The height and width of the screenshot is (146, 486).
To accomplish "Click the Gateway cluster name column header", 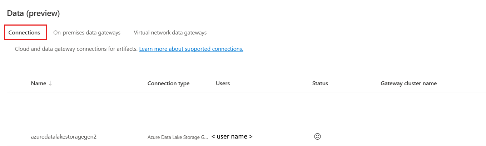I will (x=409, y=83).
